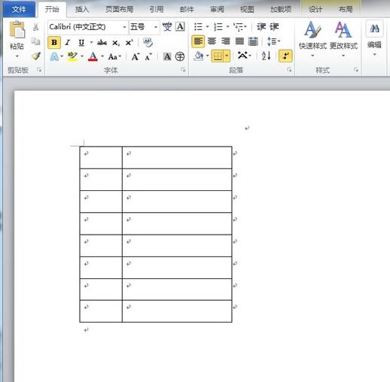The height and width of the screenshot is (382, 390).
Task: Select Align Right button
Action: (226, 41)
